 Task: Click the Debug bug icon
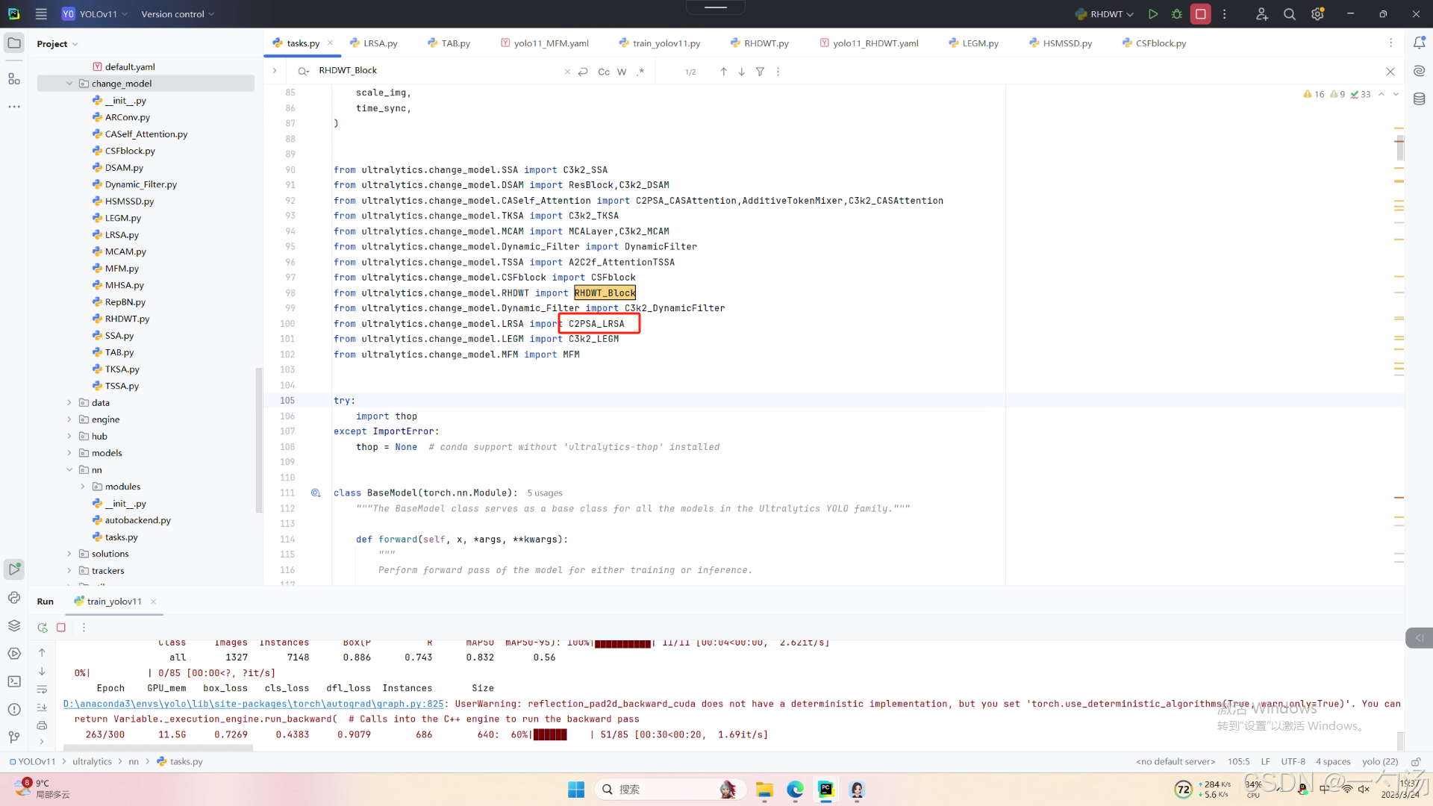coord(1177,14)
